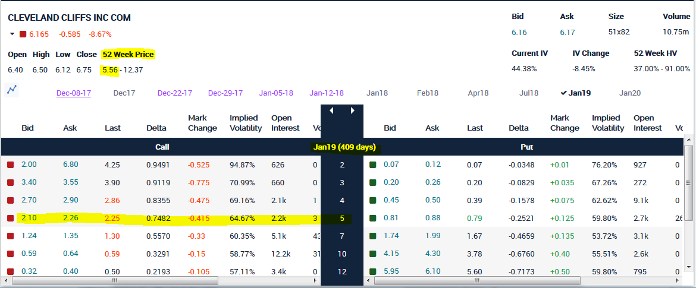Click the put panel horizontal scrollbar thumb
The width and height of the screenshot is (696, 288).
click(x=478, y=281)
